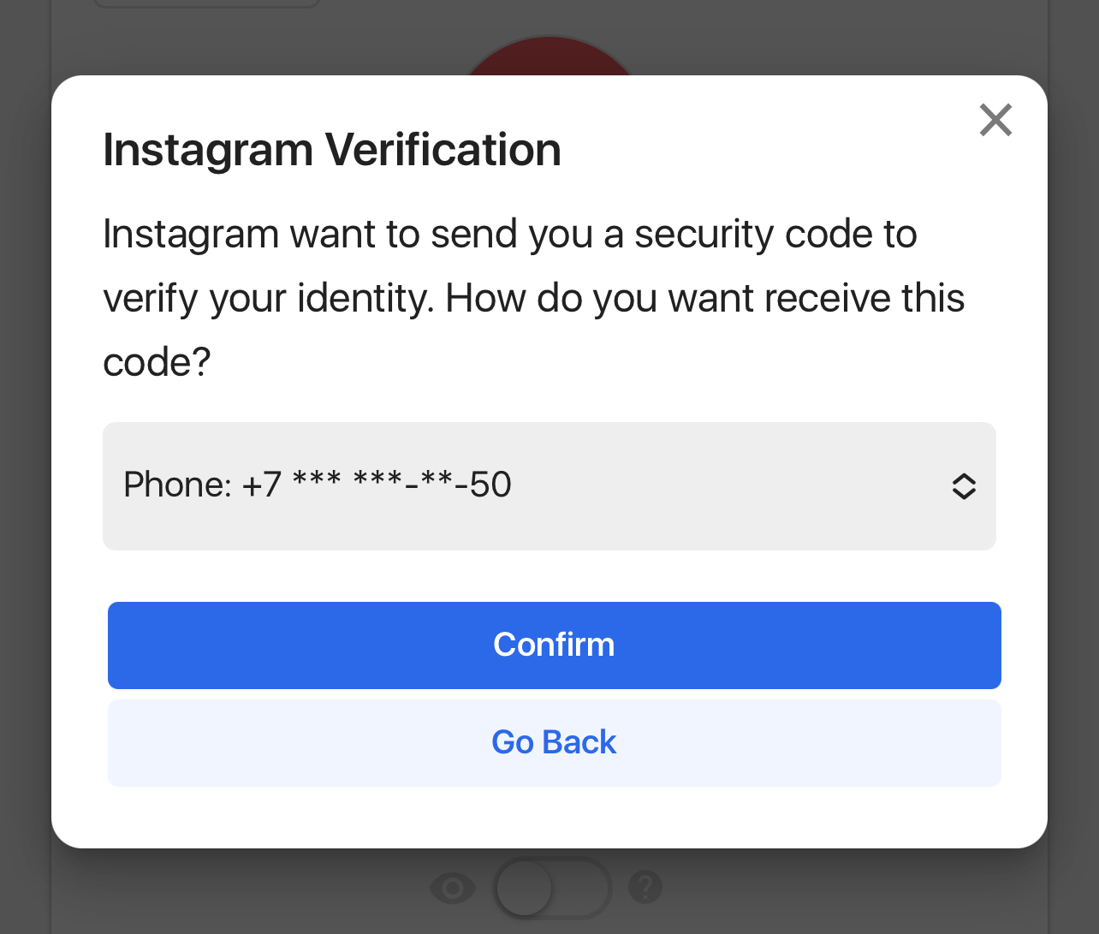Click the dimmed backdrop left of dialog

[x=25, y=462]
